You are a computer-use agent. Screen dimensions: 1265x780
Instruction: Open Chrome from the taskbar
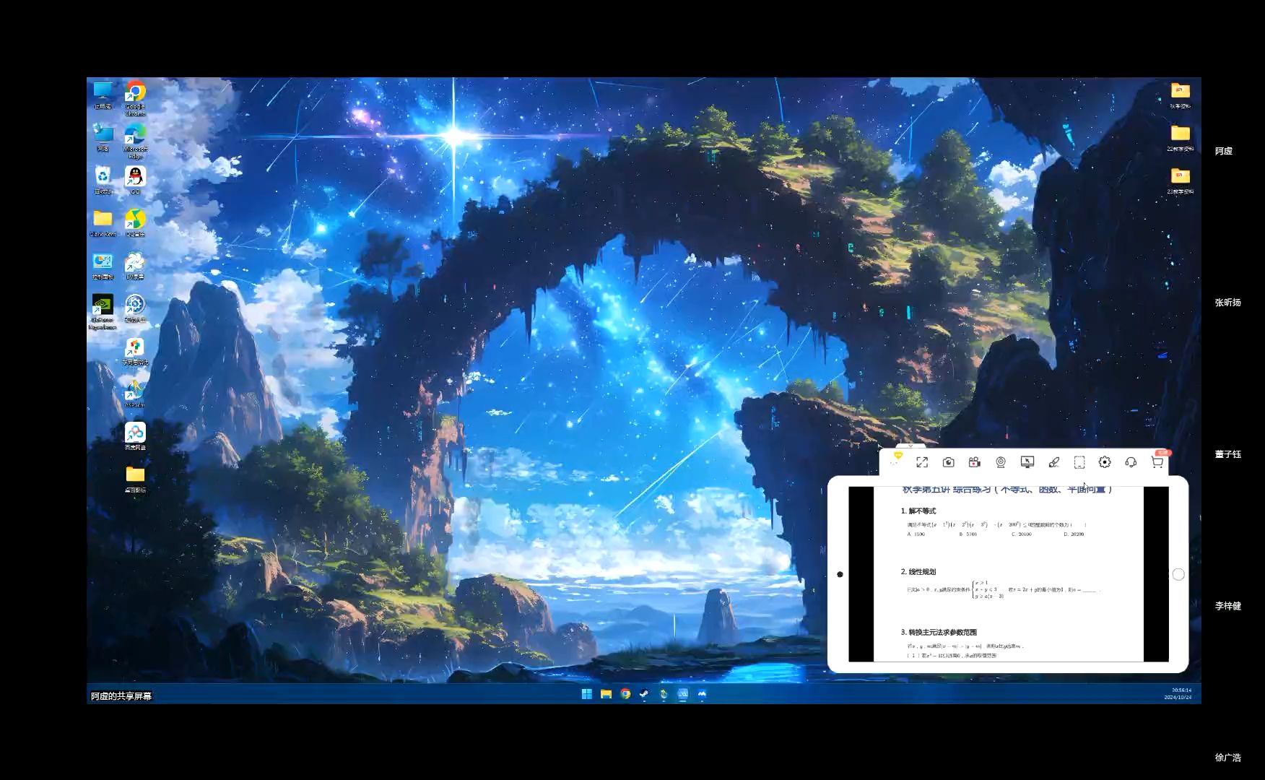coord(625,694)
